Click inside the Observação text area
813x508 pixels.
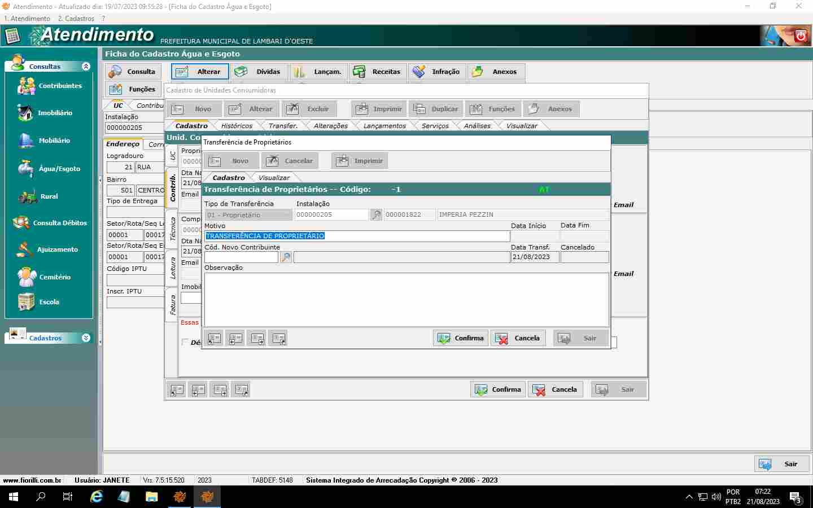point(406,300)
